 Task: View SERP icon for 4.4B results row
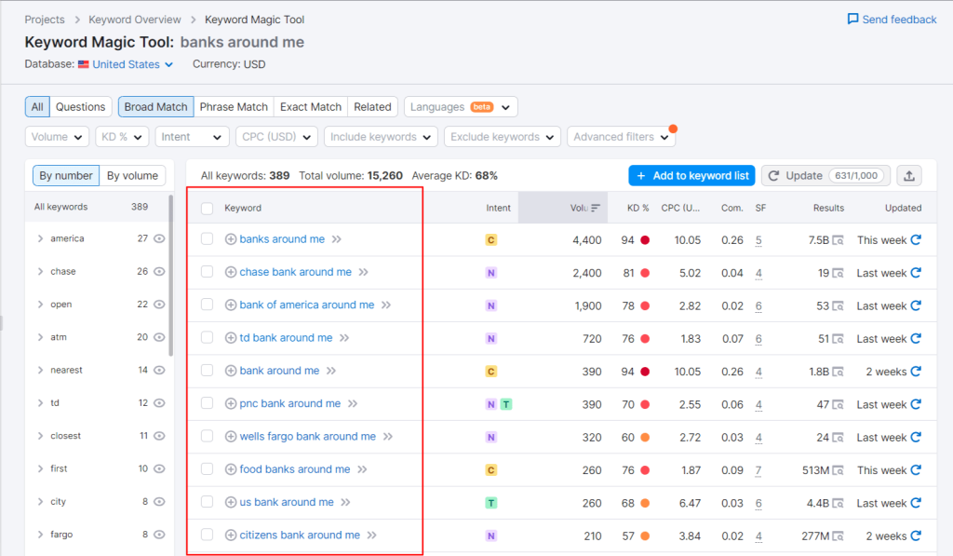pos(839,503)
